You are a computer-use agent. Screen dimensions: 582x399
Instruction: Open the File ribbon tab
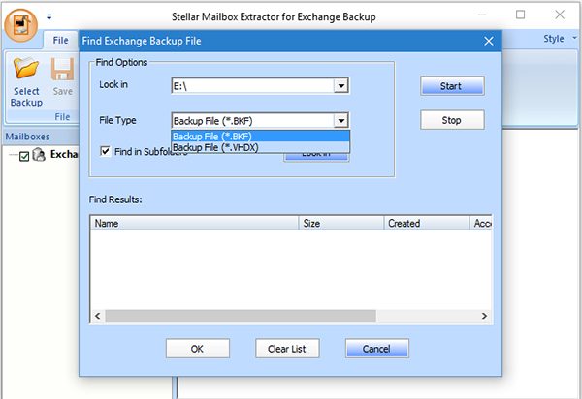[60, 40]
